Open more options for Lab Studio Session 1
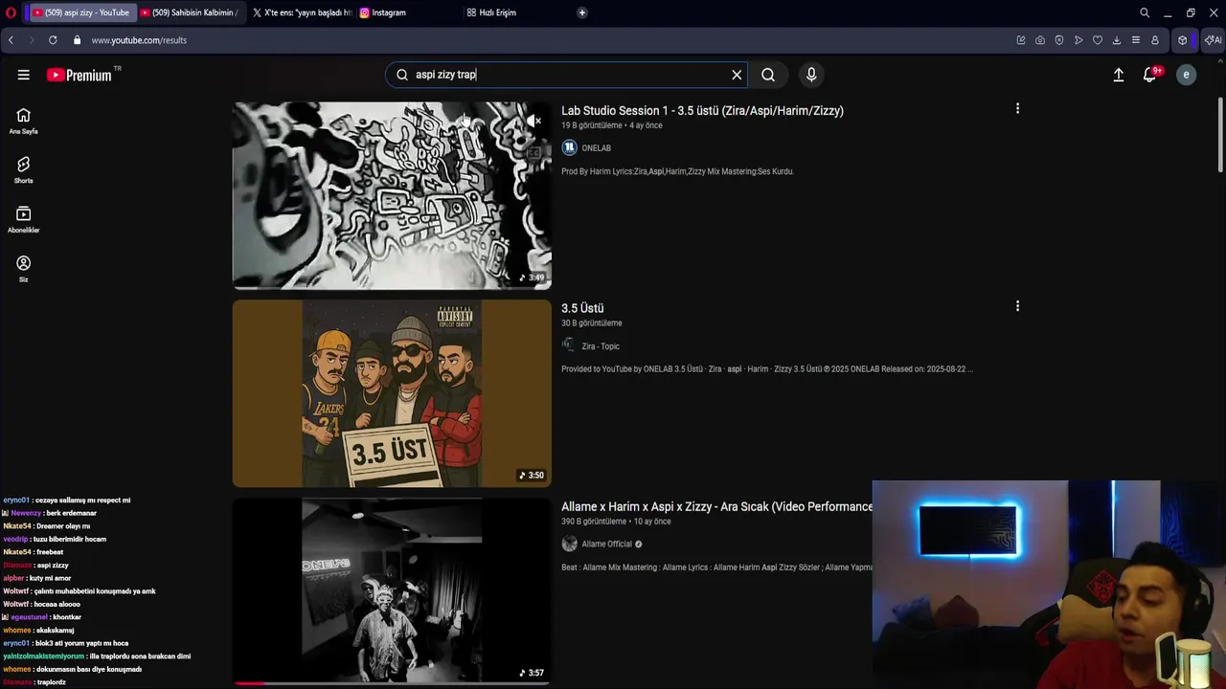Viewport: 1226px width, 689px height. 1017,109
